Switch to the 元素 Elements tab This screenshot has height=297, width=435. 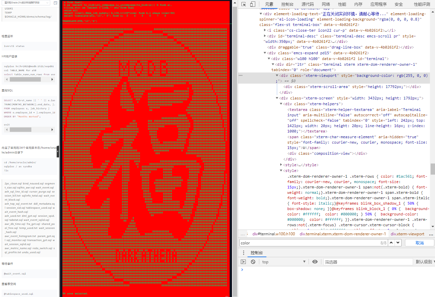pos(269,4)
